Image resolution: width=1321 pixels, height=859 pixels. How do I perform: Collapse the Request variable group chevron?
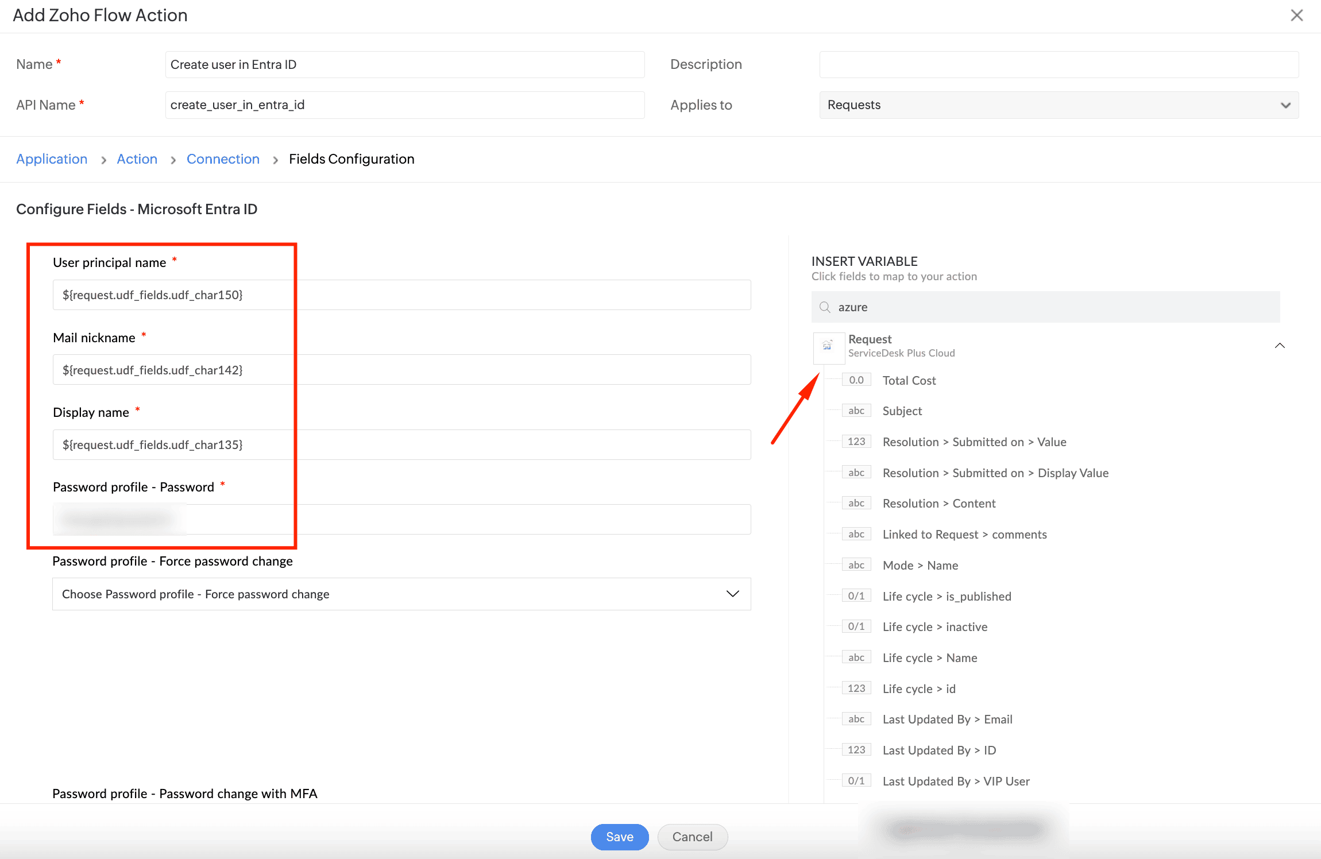click(1280, 346)
